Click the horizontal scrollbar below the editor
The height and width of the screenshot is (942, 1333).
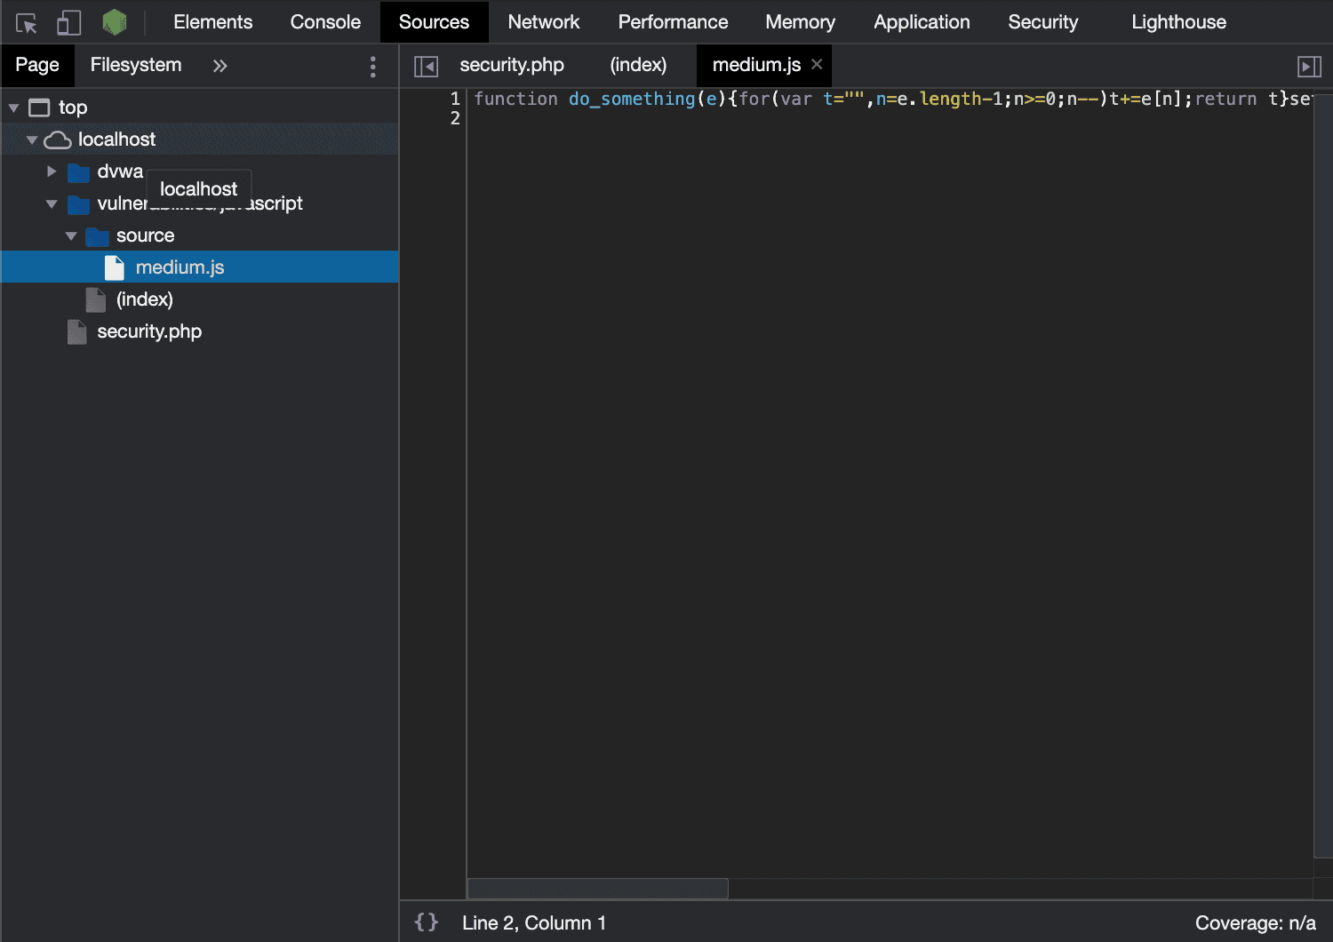pyautogui.click(x=597, y=888)
